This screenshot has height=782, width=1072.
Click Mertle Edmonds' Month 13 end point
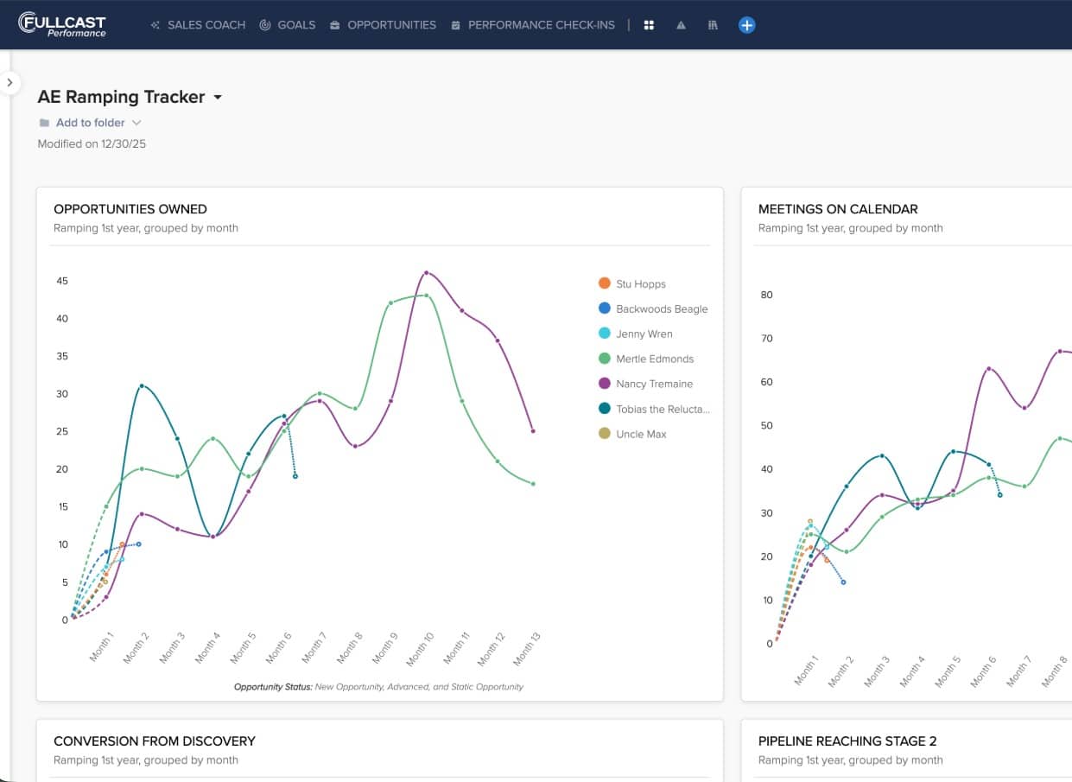coord(533,484)
